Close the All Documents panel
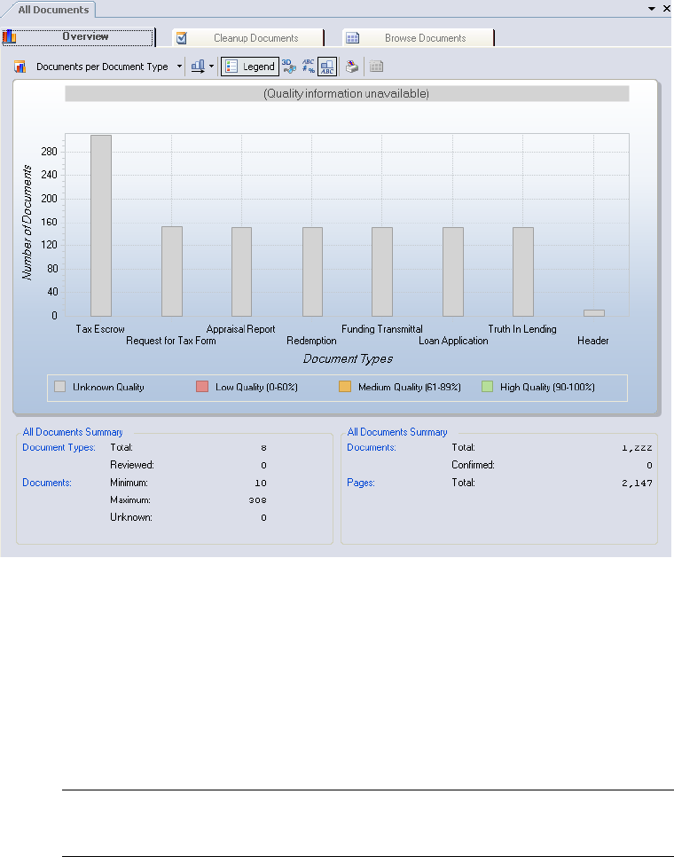The width and height of the screenshot is (674, 857). point(666,9)
